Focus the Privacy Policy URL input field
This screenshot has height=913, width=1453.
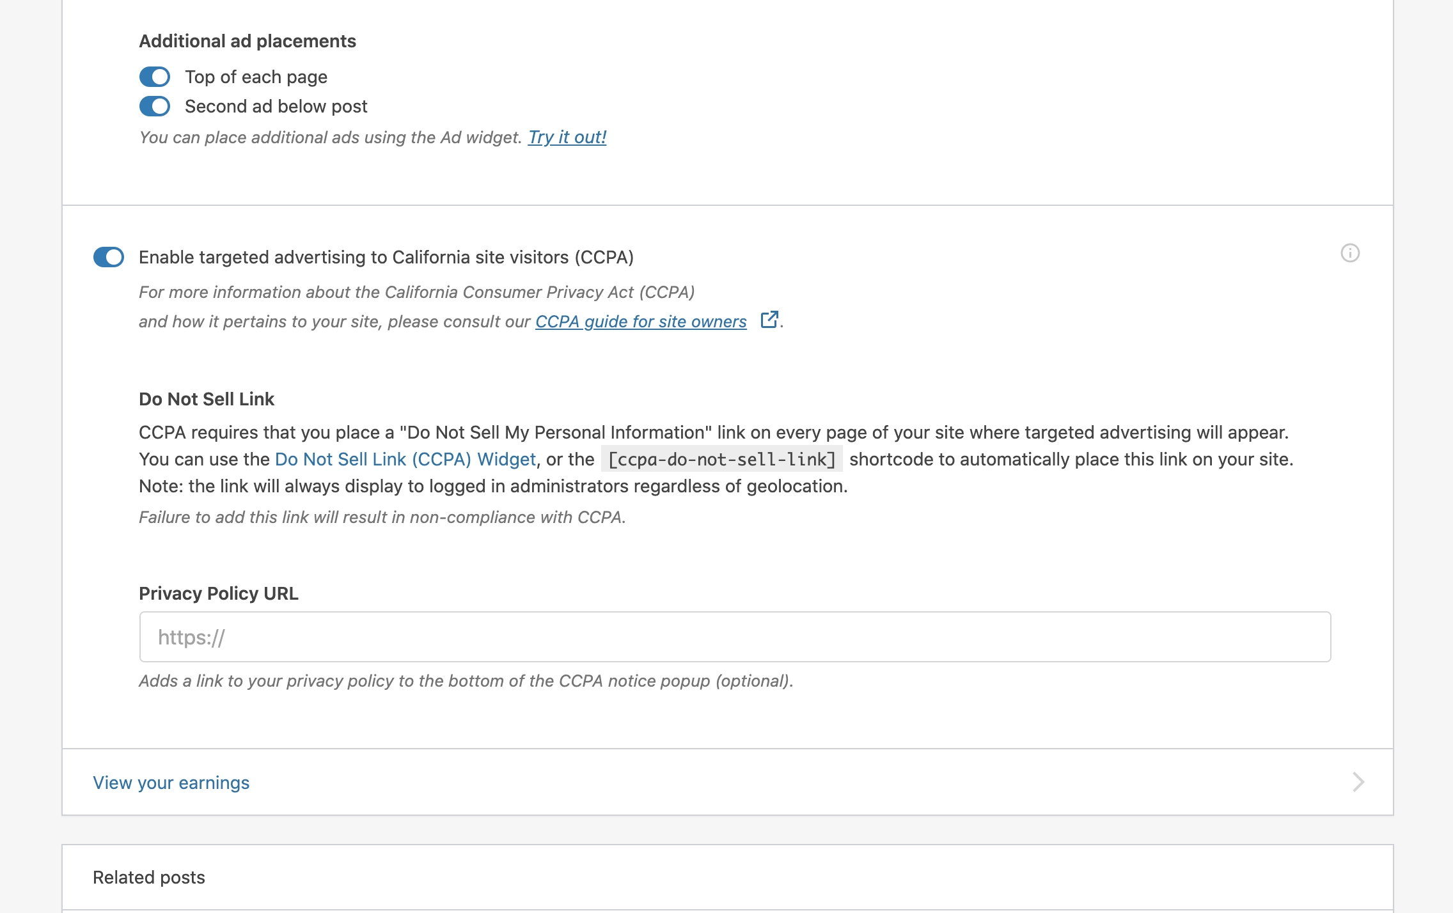[735, 637]
